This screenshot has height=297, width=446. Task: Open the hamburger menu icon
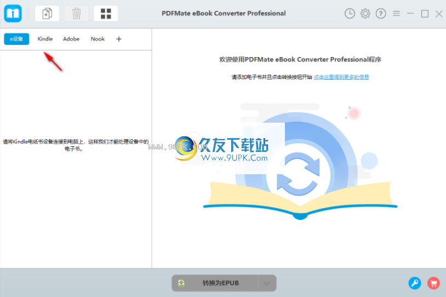point(396,13)
